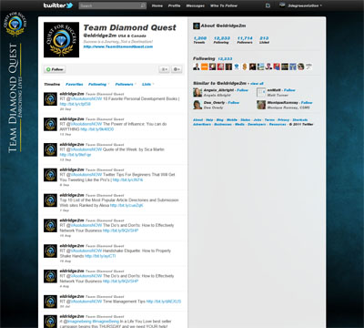
Task: Expand the Following tab dropdown arrow
Action: coord(108,84)
